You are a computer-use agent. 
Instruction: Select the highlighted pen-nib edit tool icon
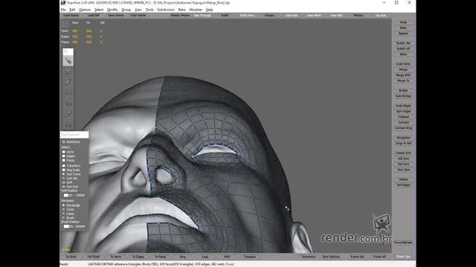[x=68, y=61]
